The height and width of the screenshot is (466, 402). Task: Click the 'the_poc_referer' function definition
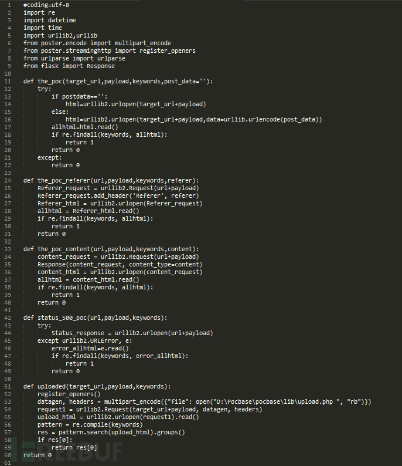[64, 181]
